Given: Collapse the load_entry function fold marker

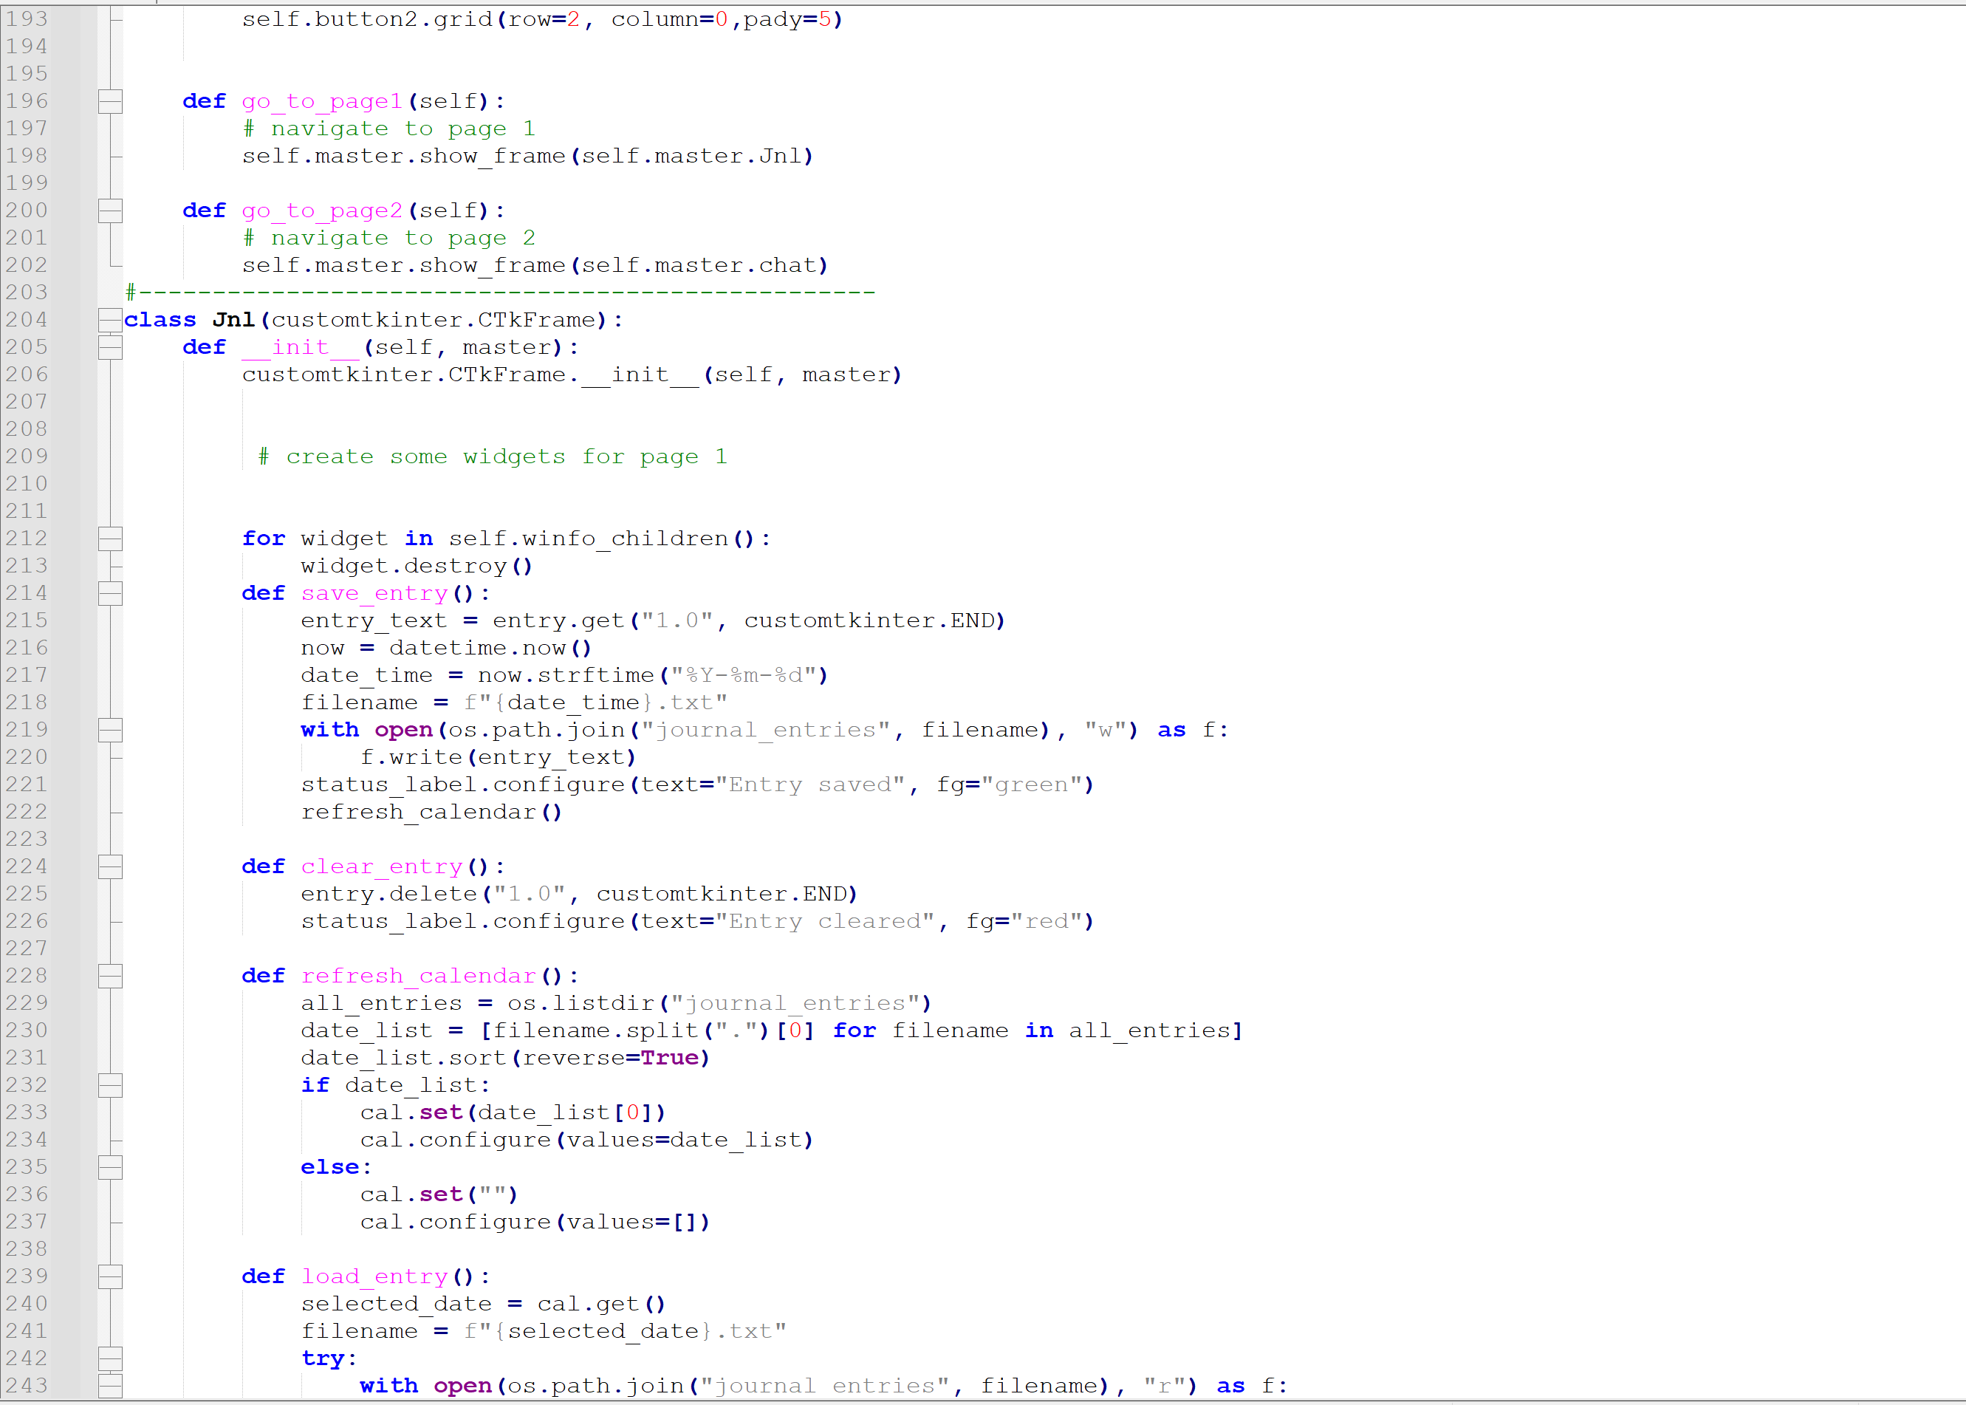Looking at the screenshot, I should [x=110, y=1276].
